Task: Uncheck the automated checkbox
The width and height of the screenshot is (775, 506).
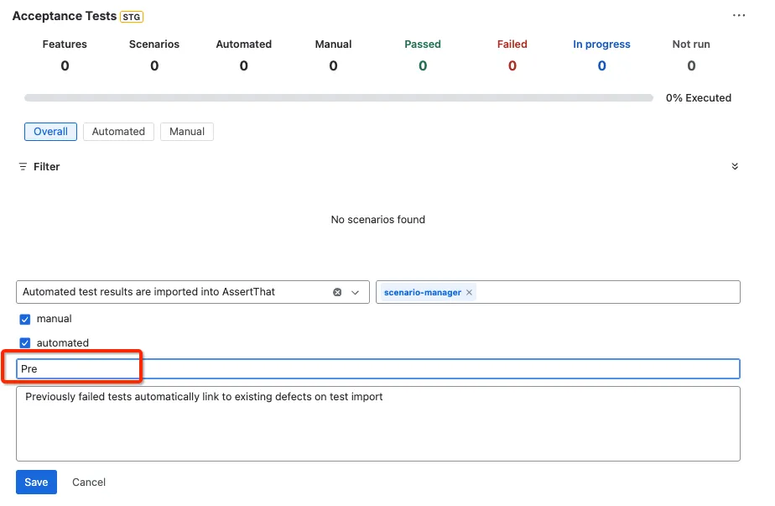Action: tap(24, 342)
